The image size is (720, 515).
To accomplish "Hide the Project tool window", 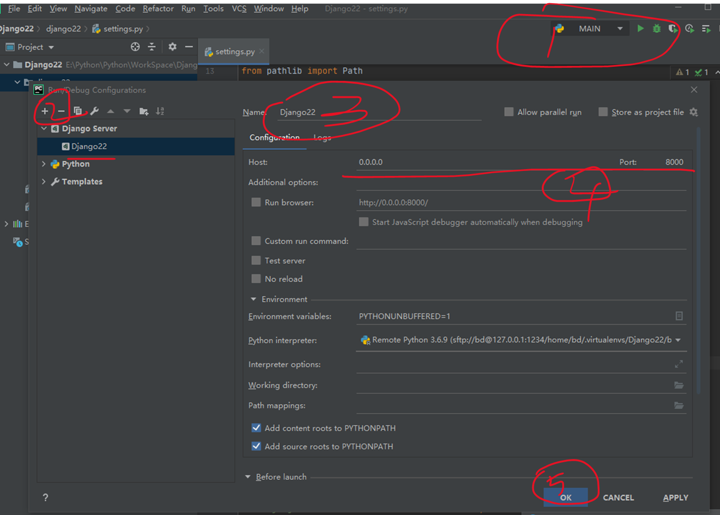I will tap(189, 47).
